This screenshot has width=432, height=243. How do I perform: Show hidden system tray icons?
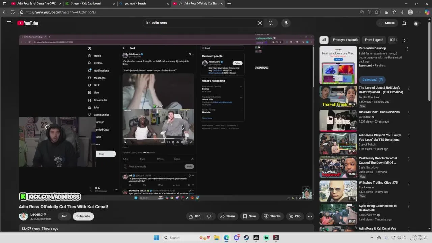point(372,238)
